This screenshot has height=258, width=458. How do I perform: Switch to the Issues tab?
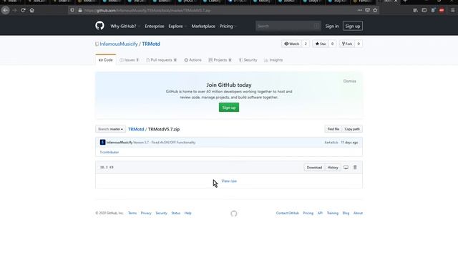tap(129, 60)
